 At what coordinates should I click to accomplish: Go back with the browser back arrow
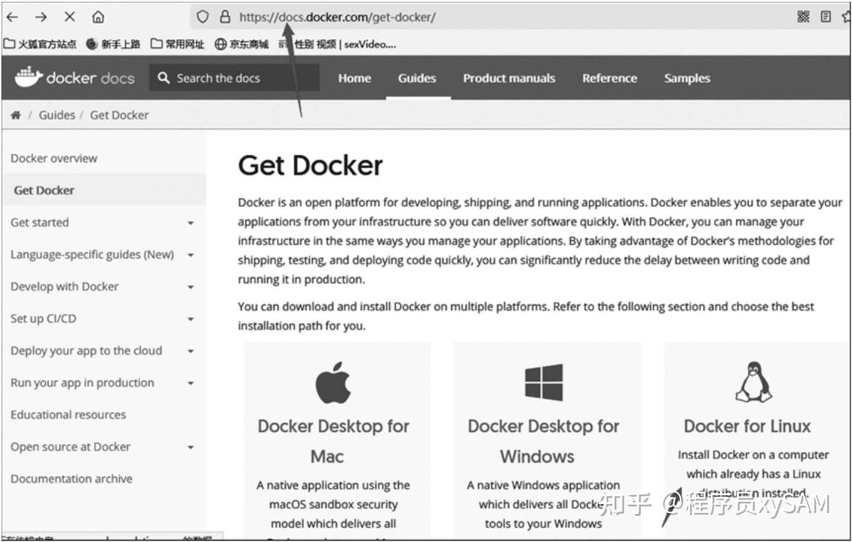[x=12, y=17]
